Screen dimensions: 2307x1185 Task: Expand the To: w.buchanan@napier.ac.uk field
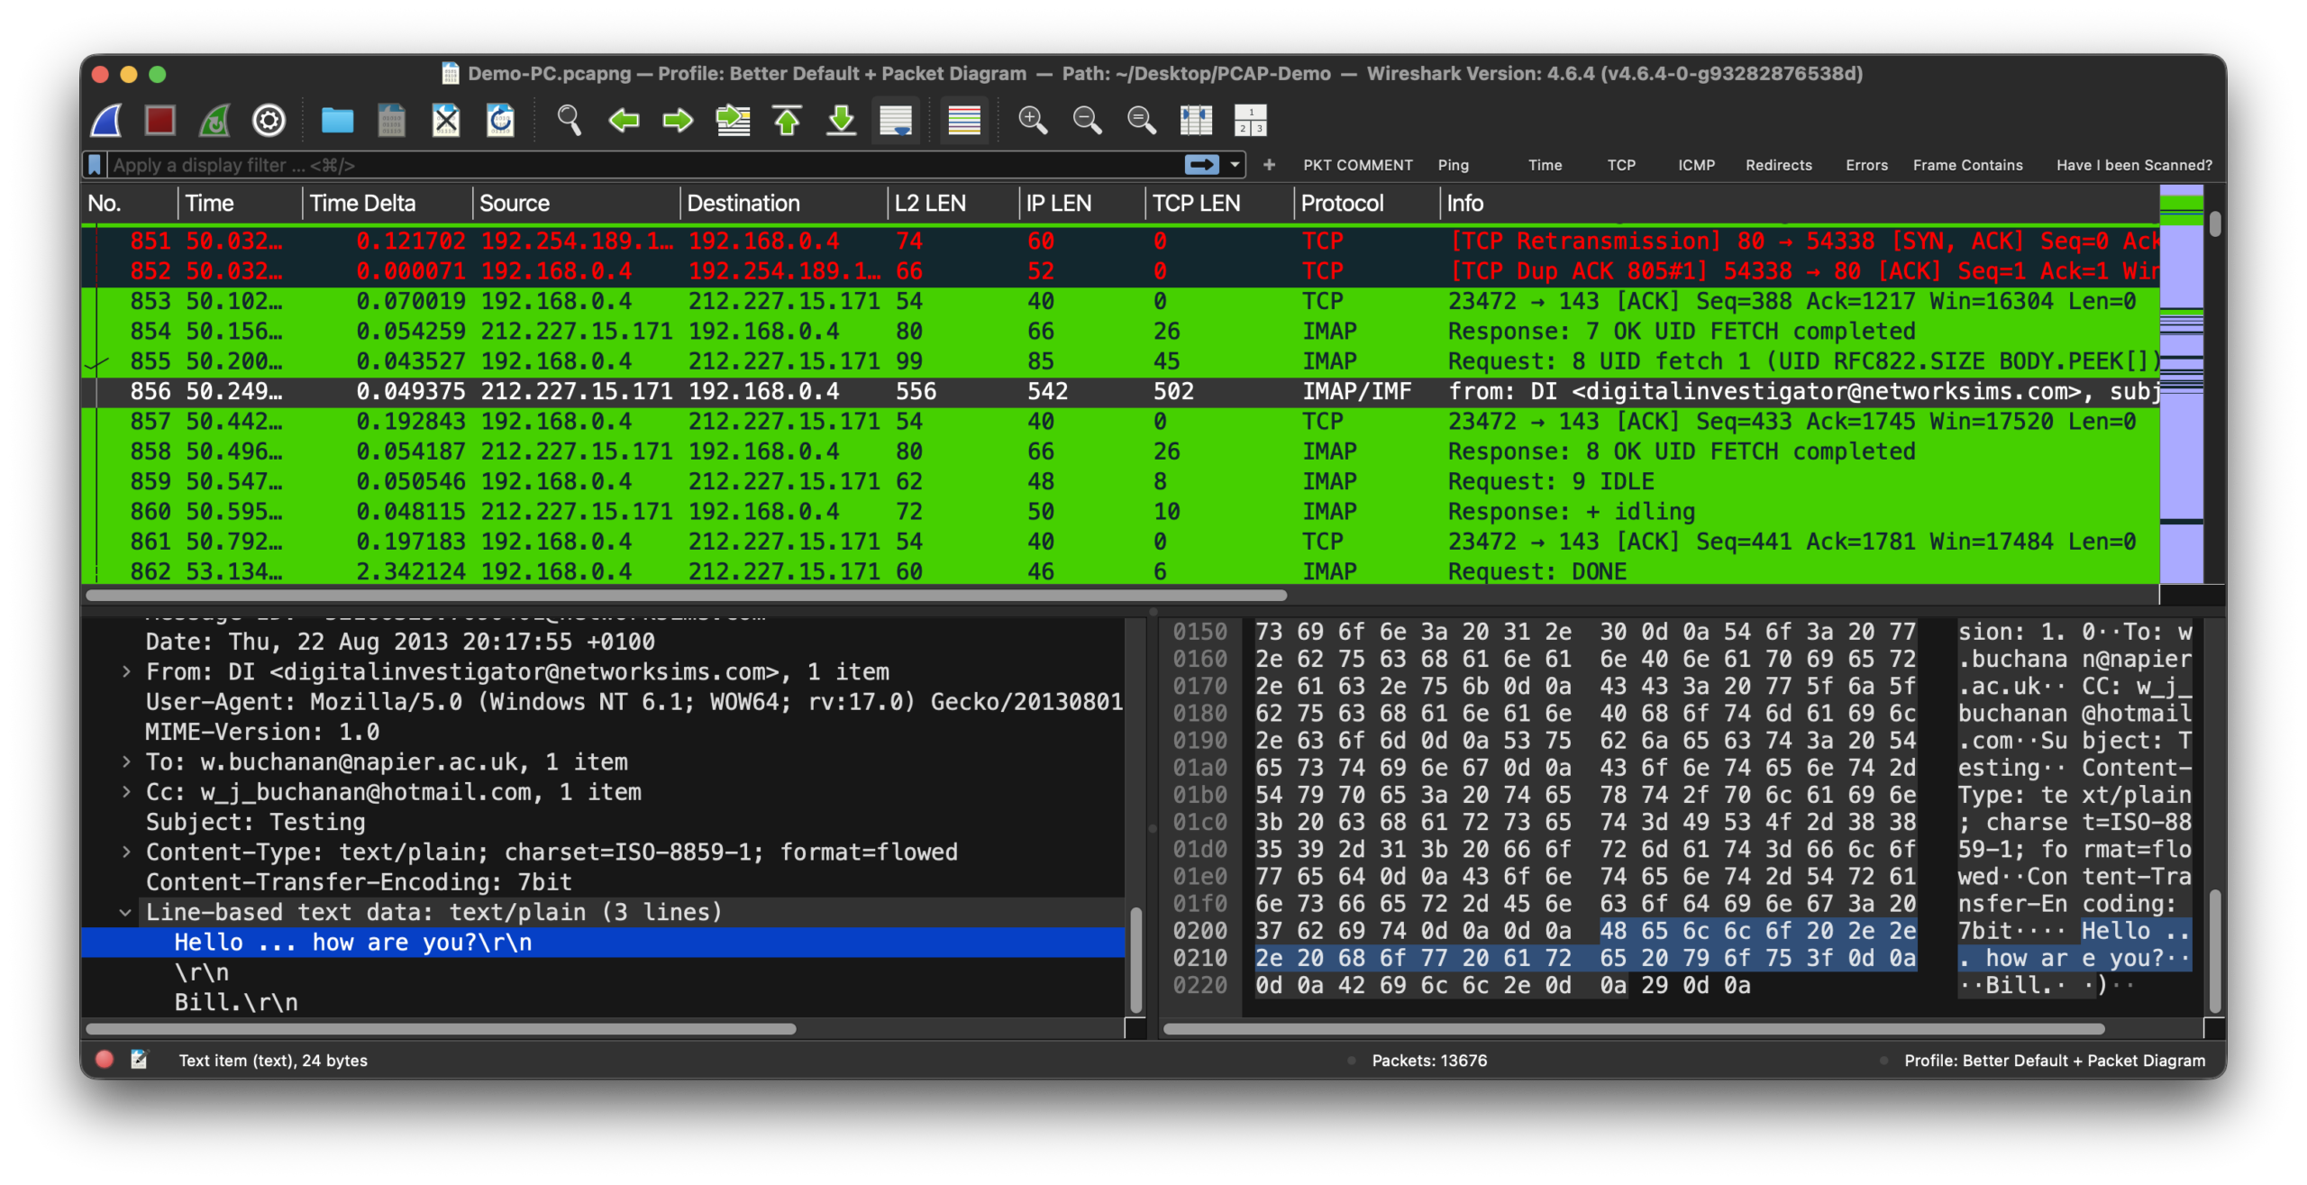click(126, 761)
